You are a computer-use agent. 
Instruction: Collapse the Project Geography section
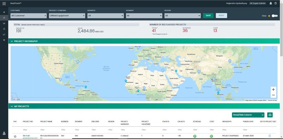pyautogui.click(x=12, y=41)
